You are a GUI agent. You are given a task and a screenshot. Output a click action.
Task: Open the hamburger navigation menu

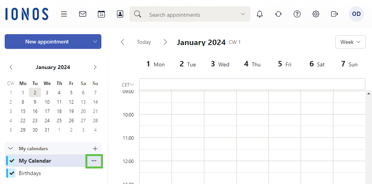tap(64, 14)
